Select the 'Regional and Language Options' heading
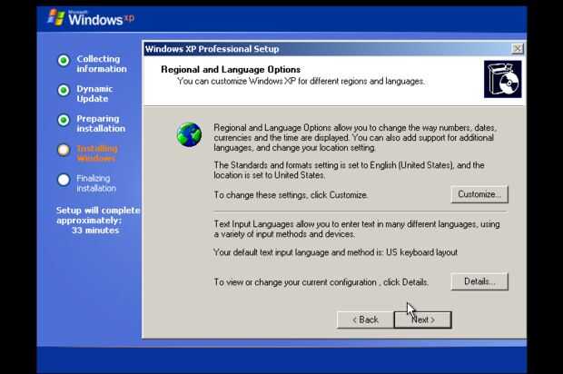Viewport: 563px width, 374px height. pos(231,69)
